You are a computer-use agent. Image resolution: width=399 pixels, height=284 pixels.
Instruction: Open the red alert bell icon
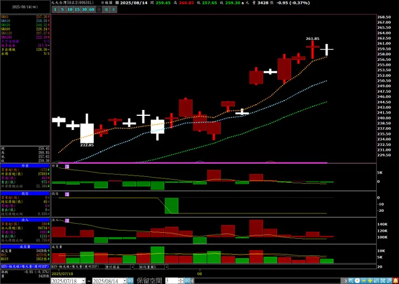396,281
